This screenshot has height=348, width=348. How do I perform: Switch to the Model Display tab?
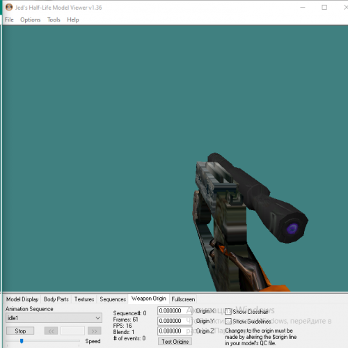pos(22,299)
